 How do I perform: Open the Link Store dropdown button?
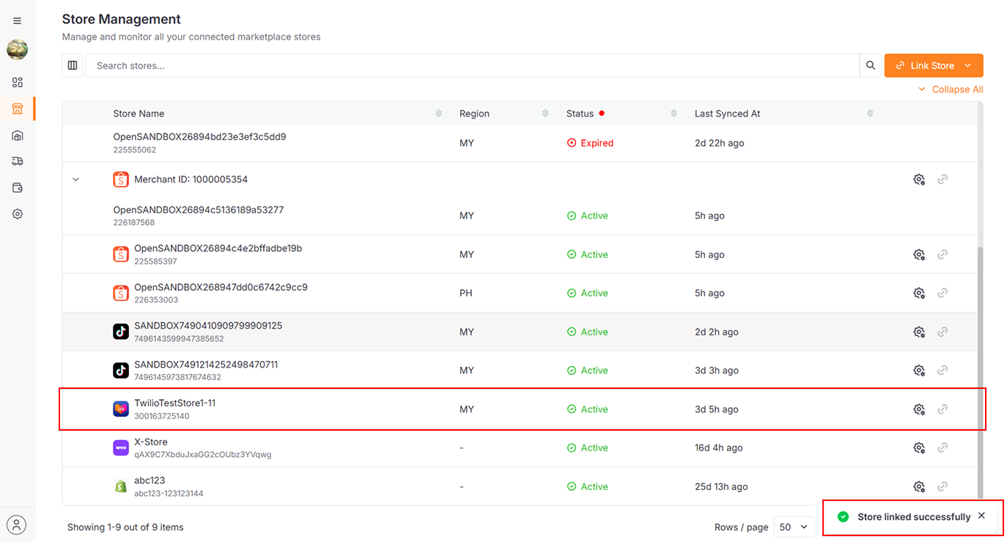click(933, 65)
